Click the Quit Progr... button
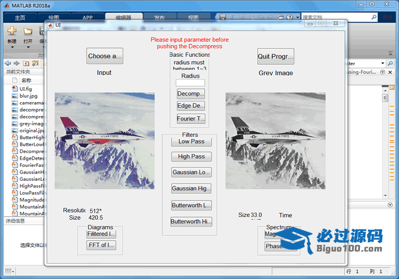 (276, 56)
